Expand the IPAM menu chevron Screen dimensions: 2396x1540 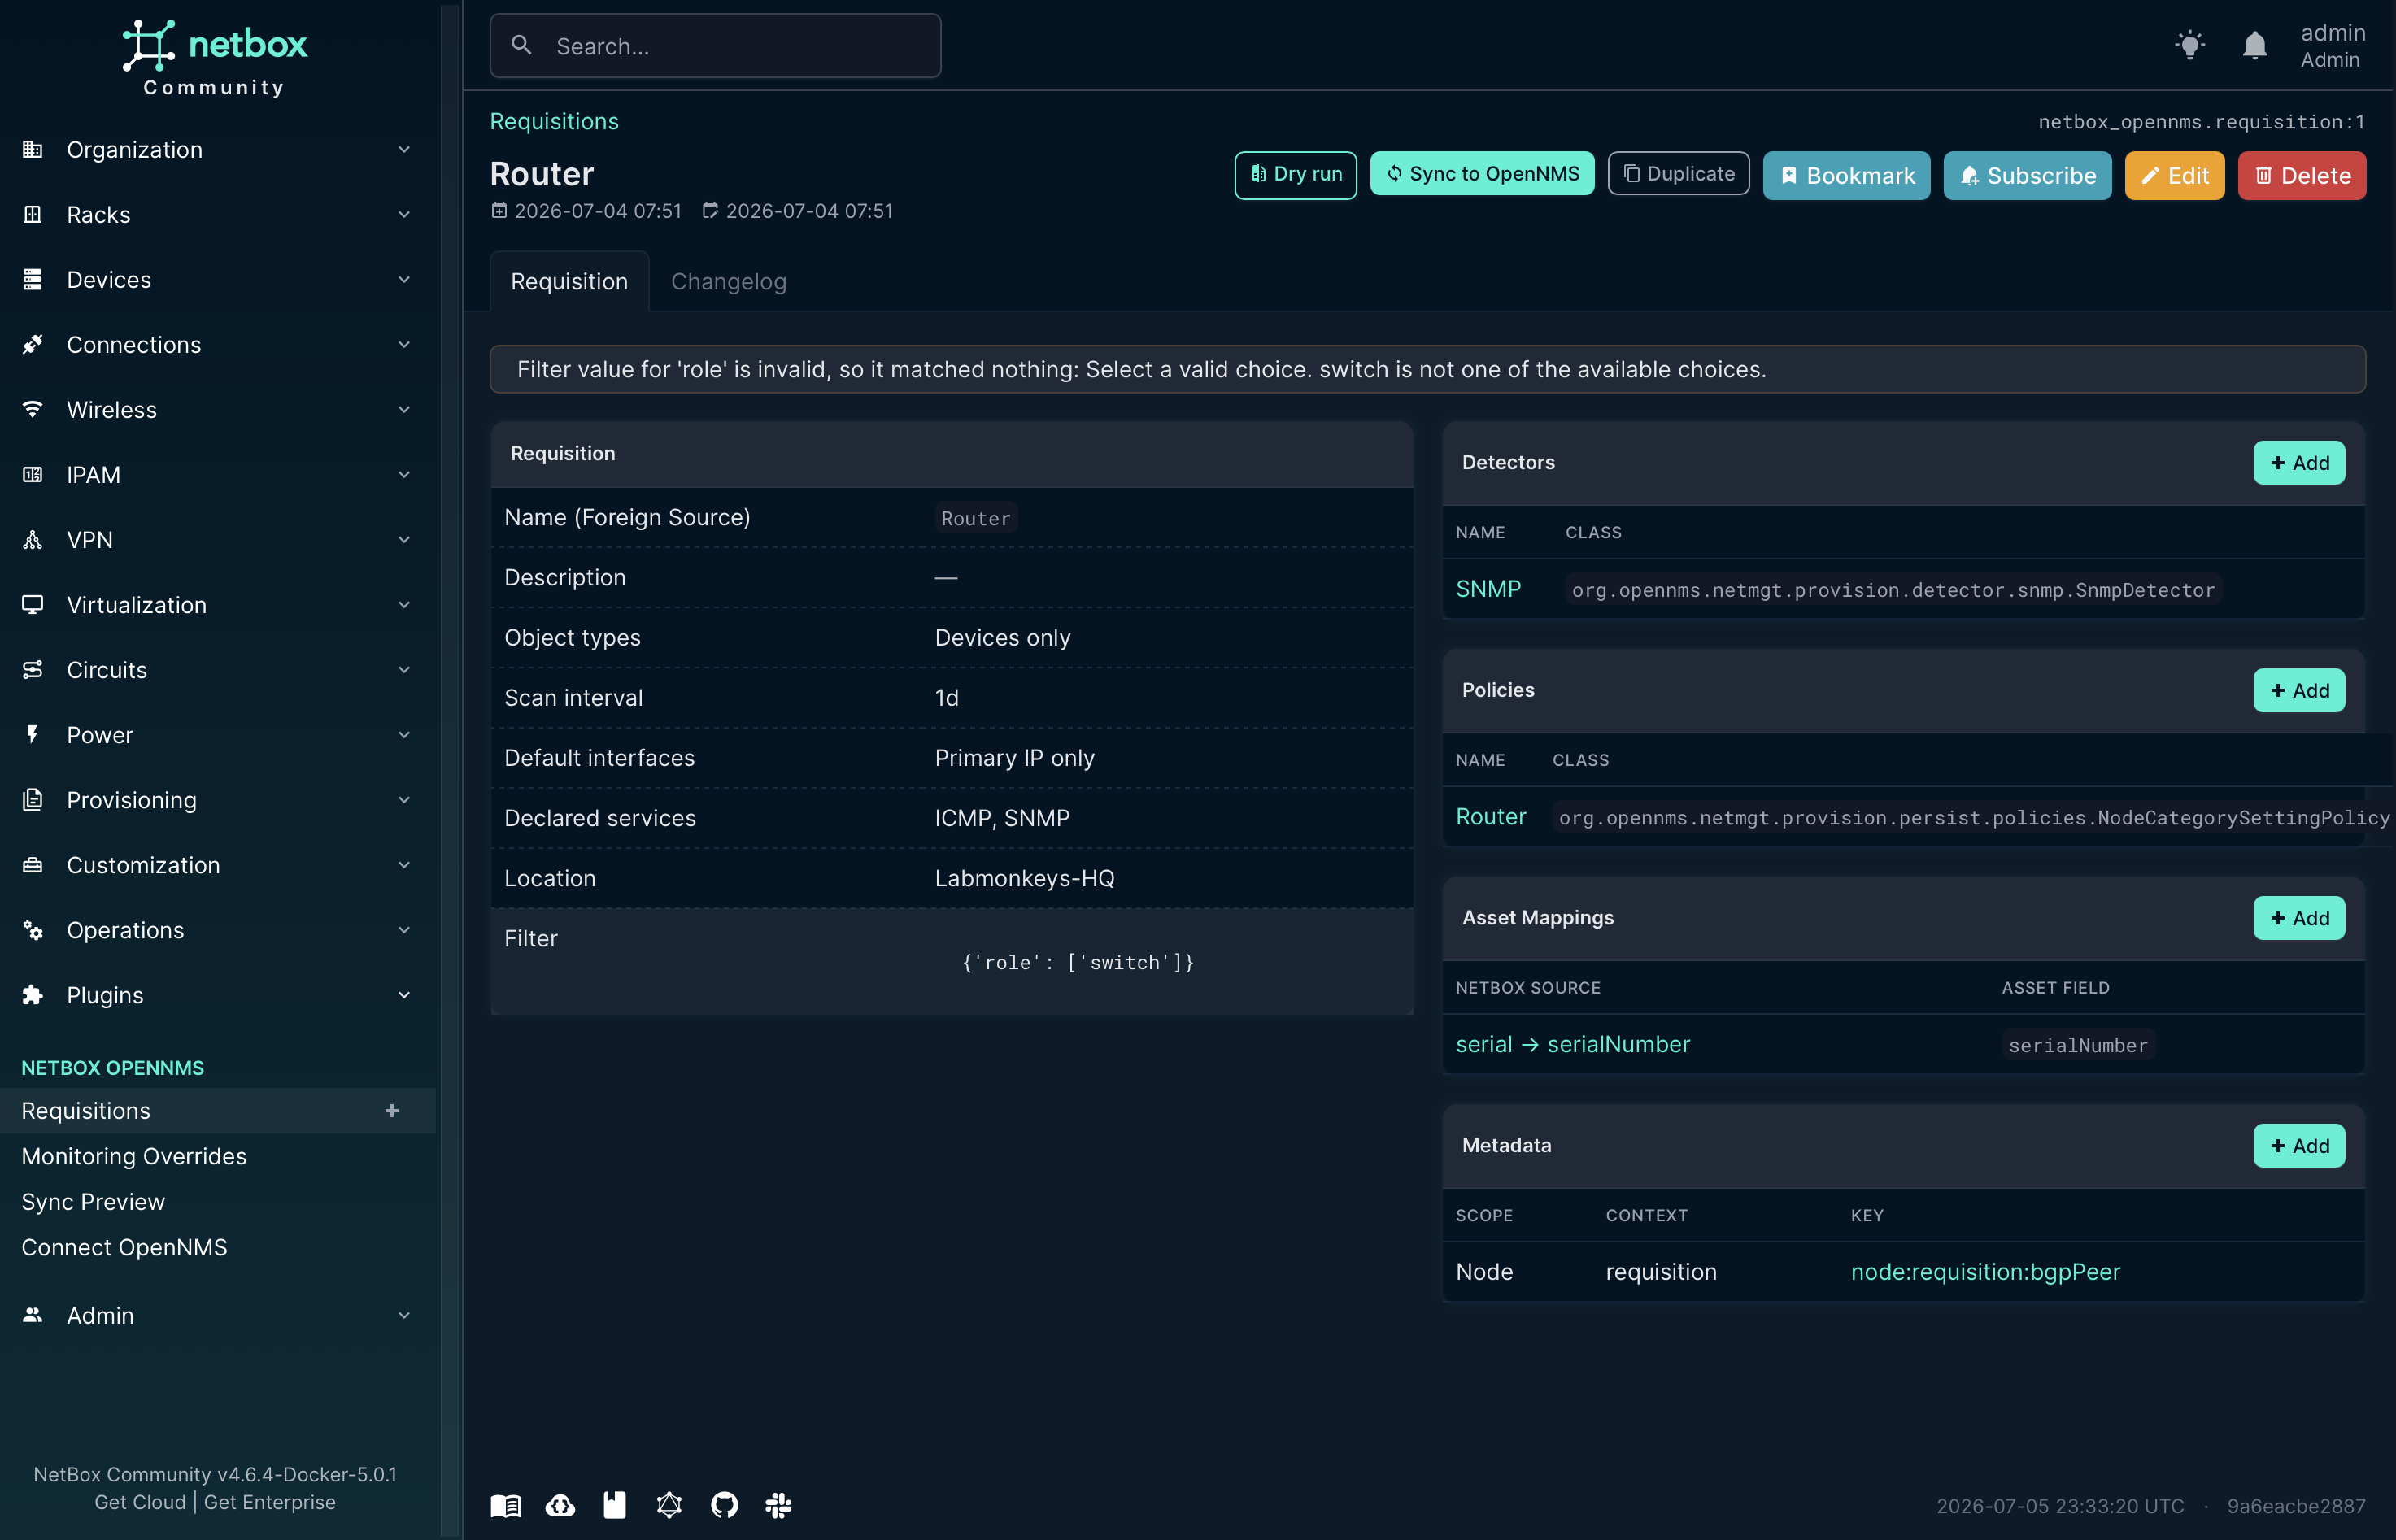pyautogui.click(x=404, y=474)
